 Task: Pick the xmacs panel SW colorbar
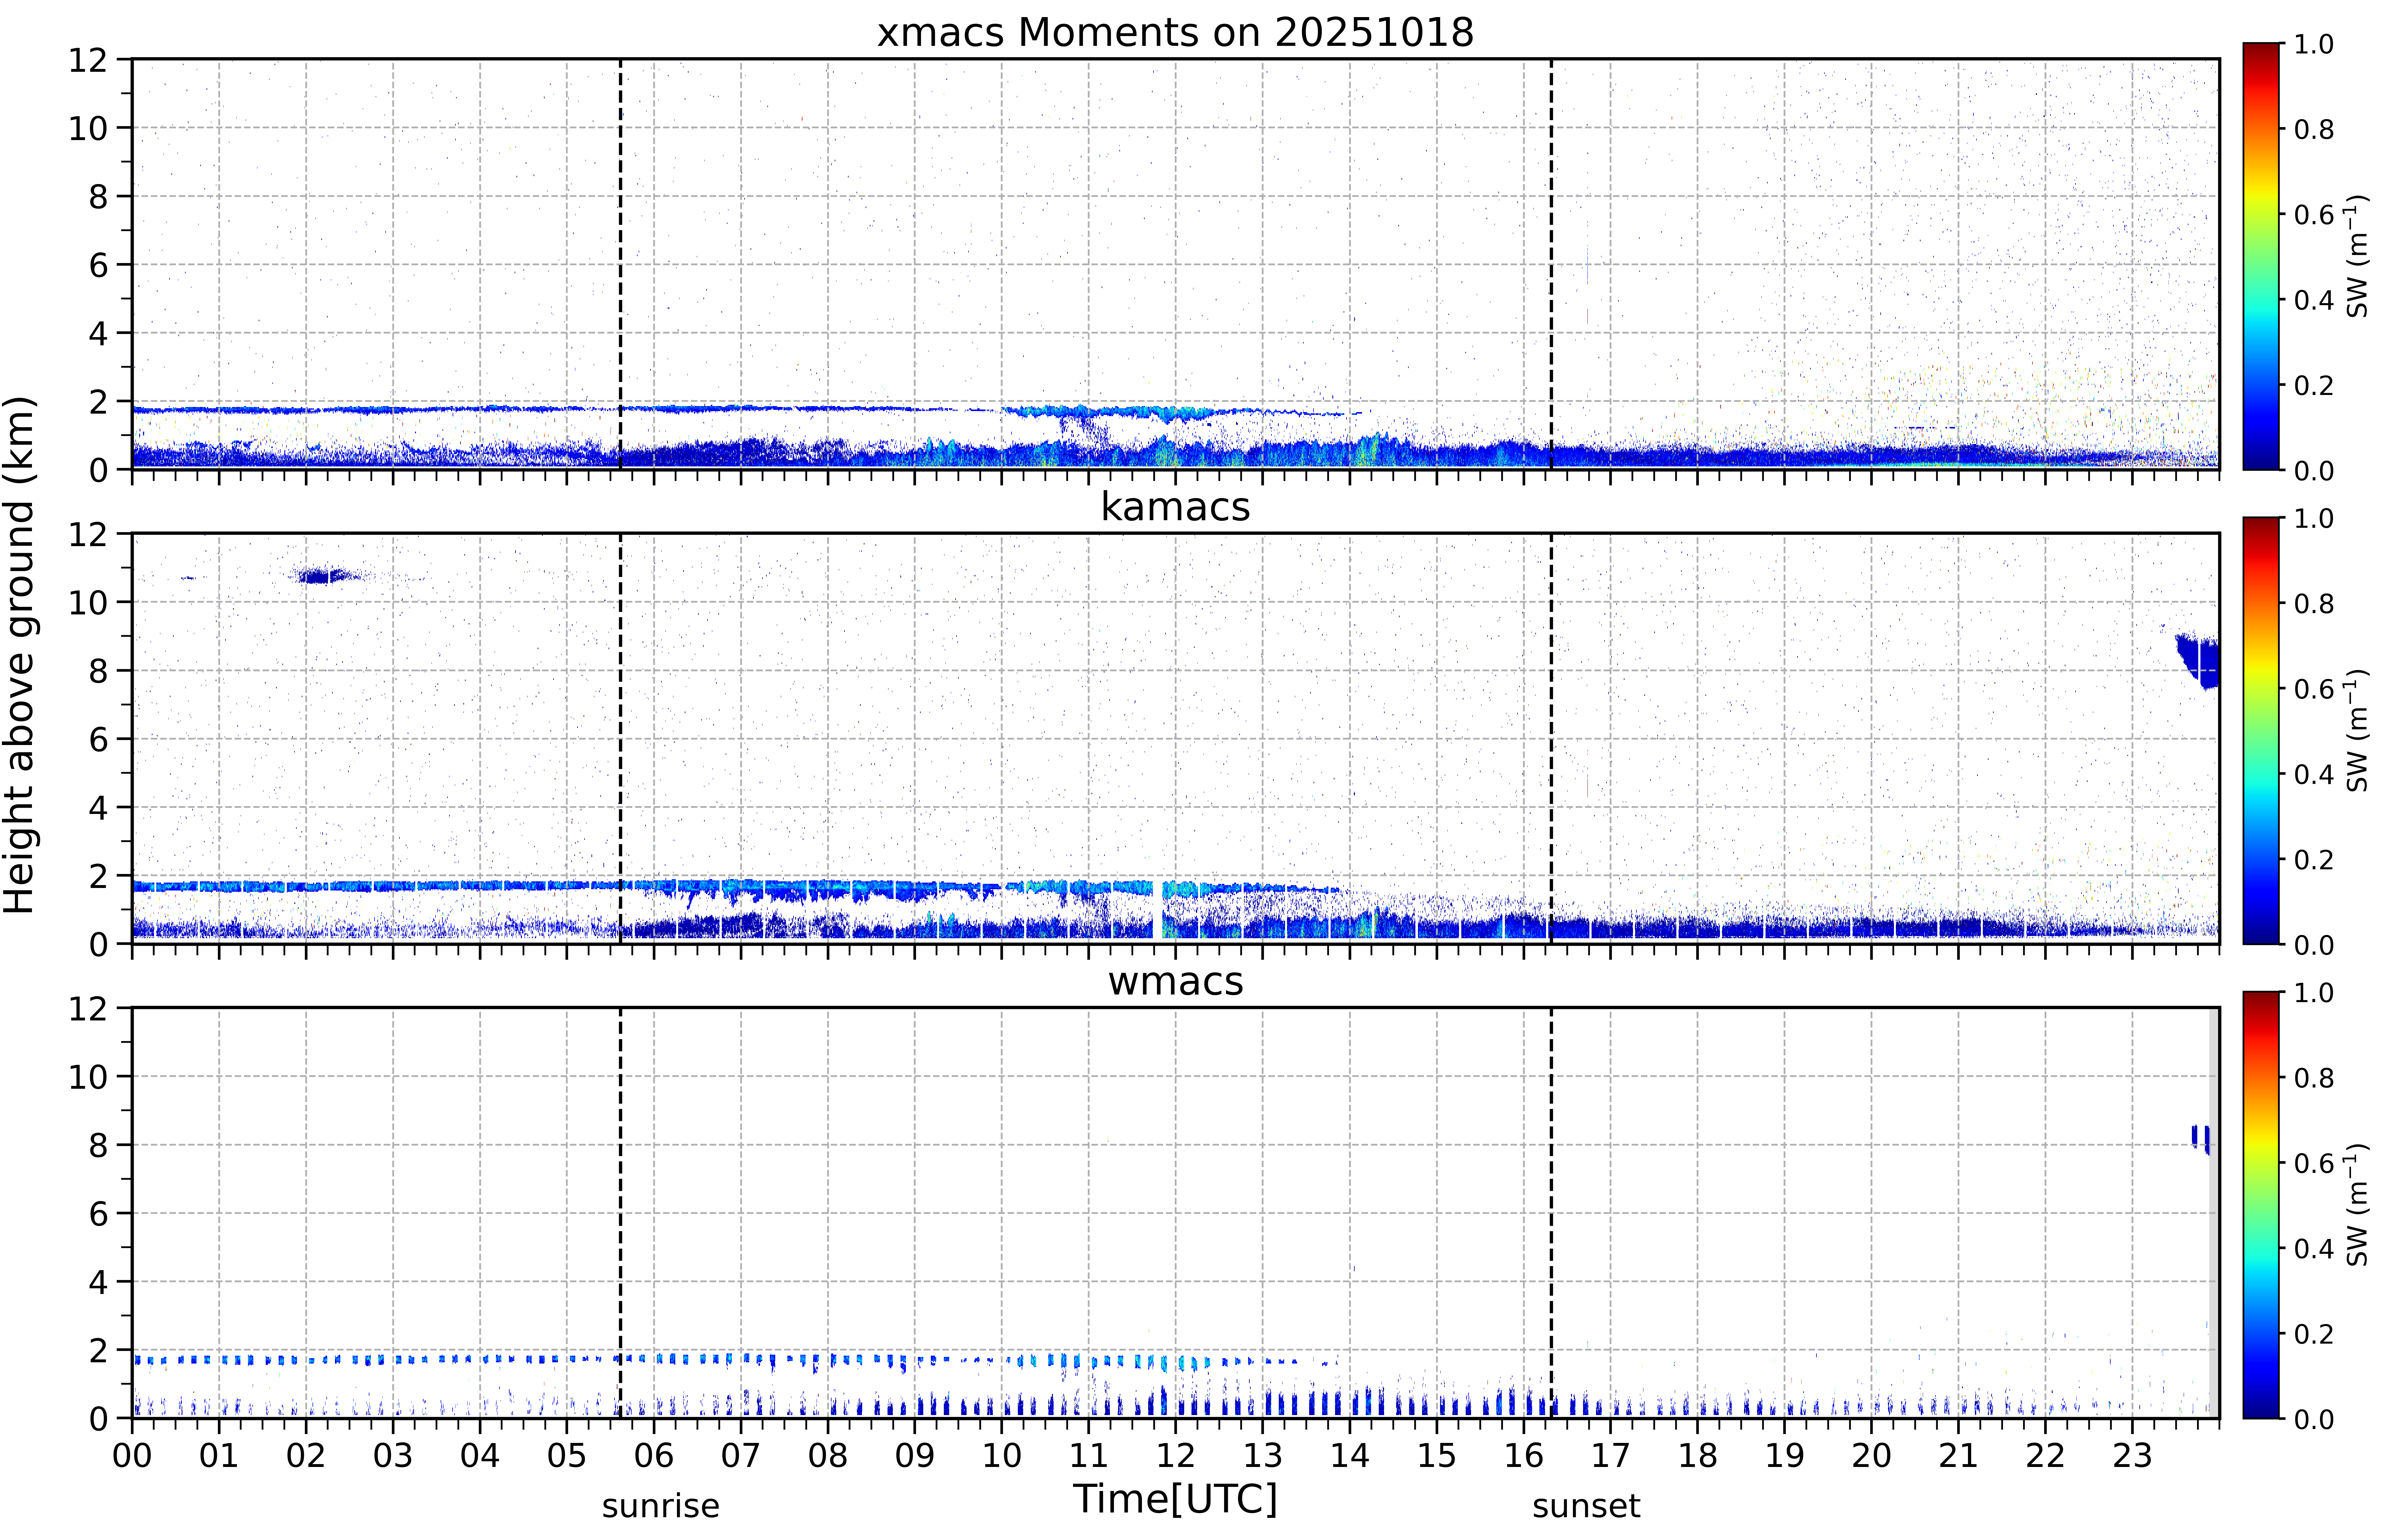pyautogui.click(x=2261, y=256)
